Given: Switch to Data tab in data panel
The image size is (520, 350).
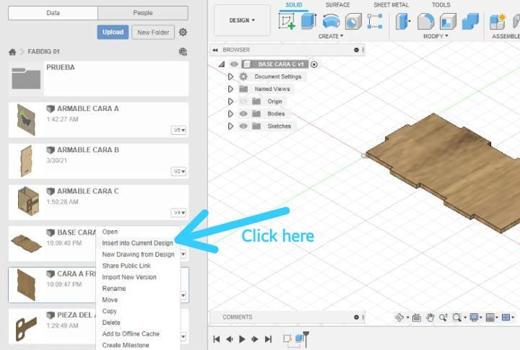Looking at the screenshot, I should pyautogui.click(x=53, y=13).
